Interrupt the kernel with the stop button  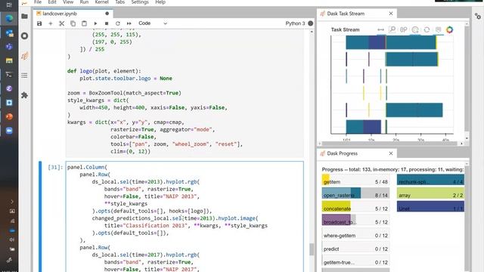(107, 23)
